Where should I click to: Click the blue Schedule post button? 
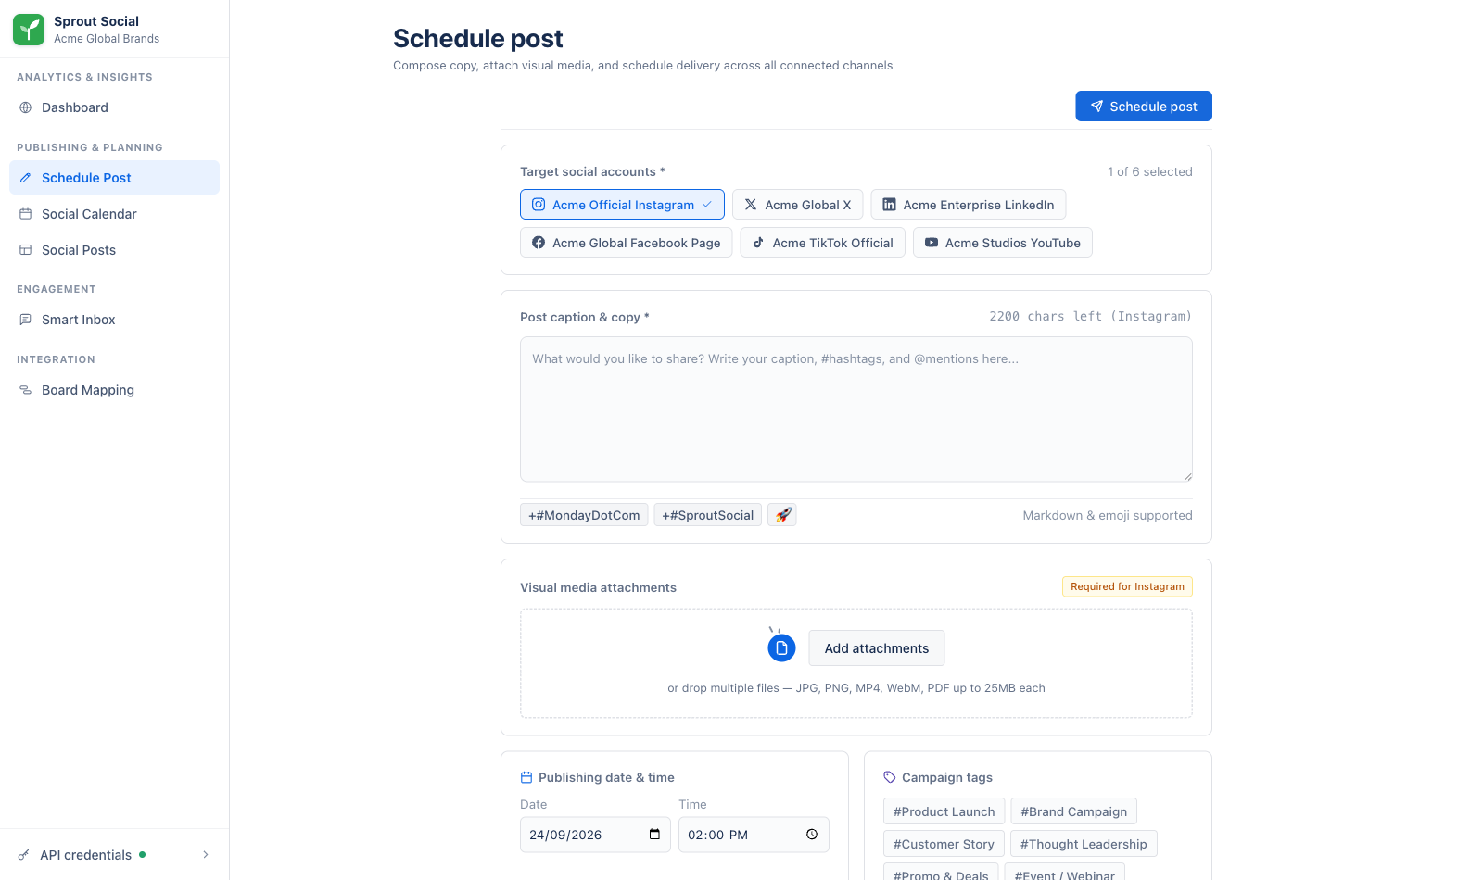(x=1144, y=107)
